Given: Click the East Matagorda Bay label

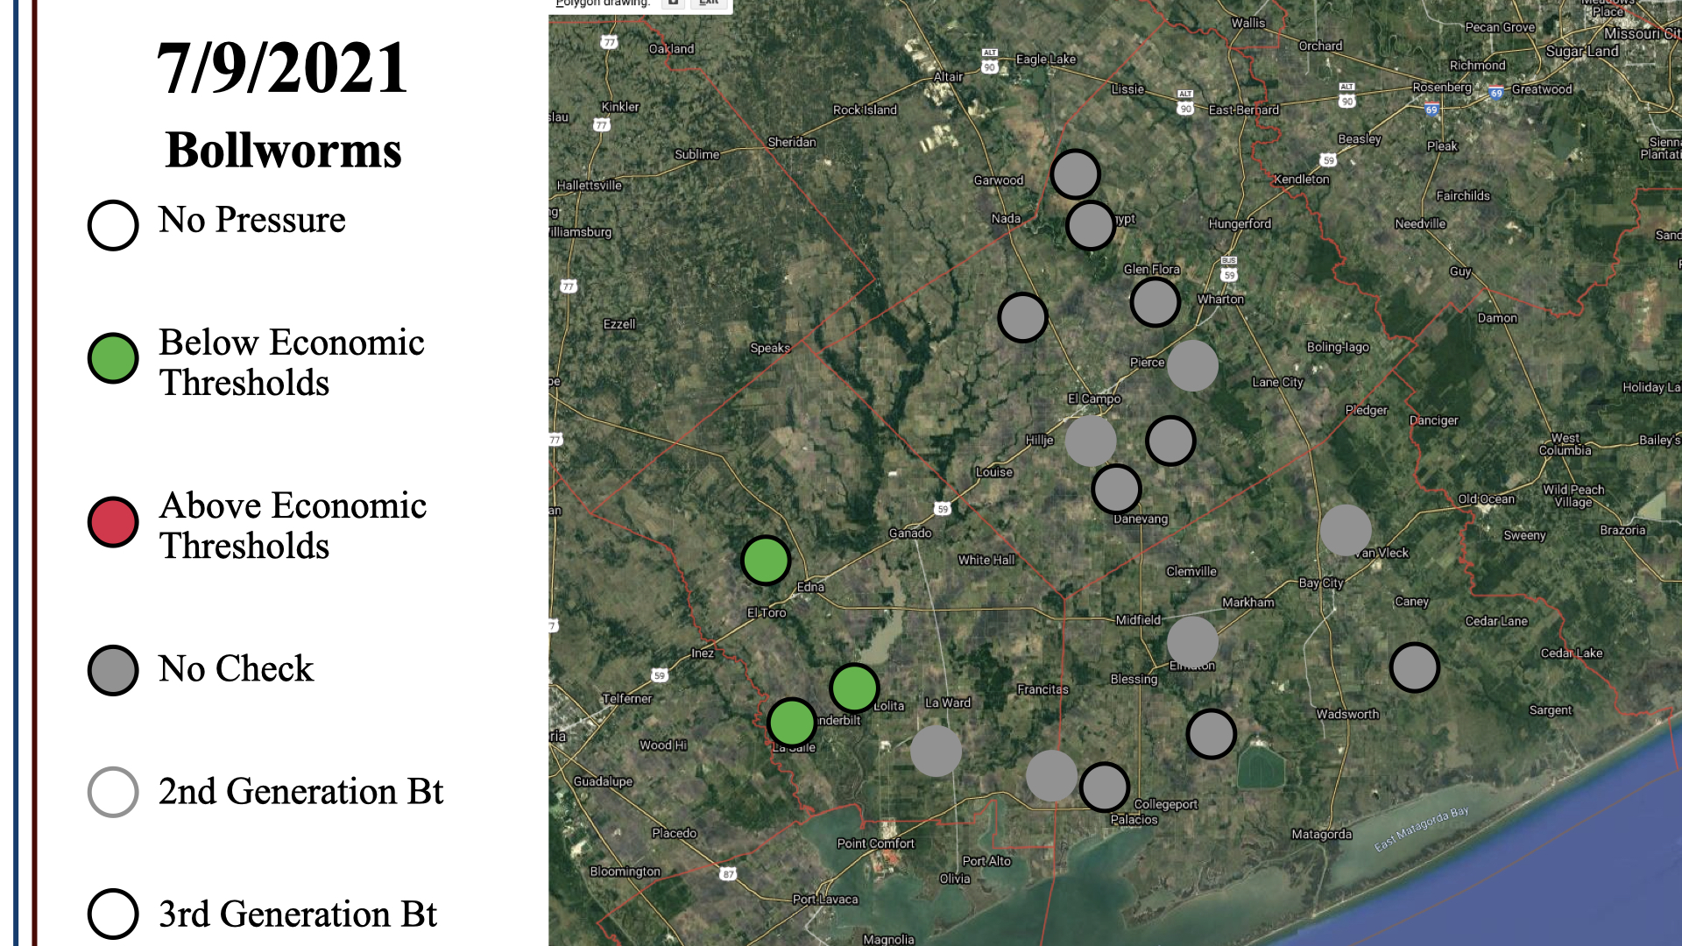Looking at the screenshot, I should (1421, 829).
